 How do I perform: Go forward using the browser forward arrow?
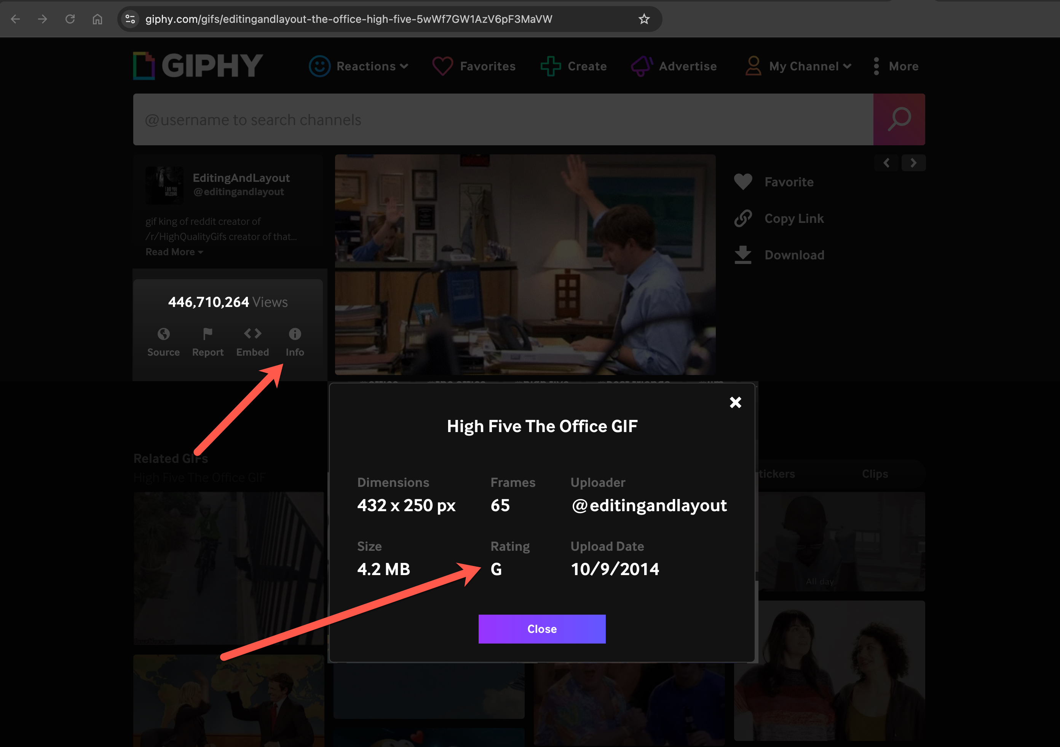(x=43, y=19)
